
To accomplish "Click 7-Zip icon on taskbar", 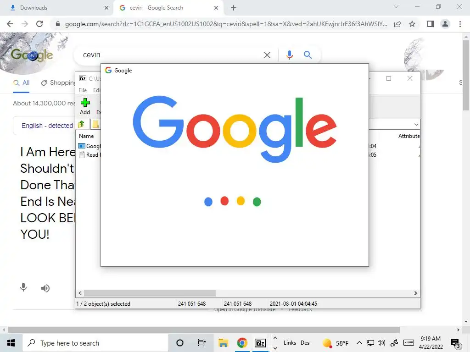I will click(260, 343).
